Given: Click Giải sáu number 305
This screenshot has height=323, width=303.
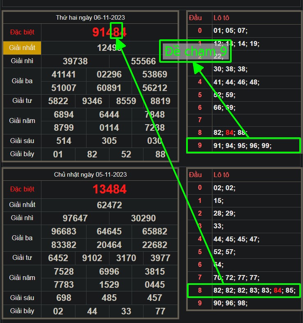Looking at the screenshot, I should coord(109,141).
